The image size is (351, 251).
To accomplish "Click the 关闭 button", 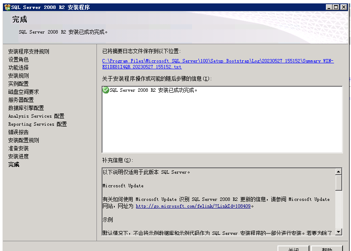I will (293, 248).
